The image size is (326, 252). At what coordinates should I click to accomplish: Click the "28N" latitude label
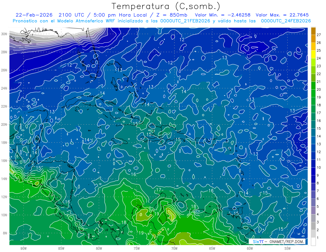tap(4, 52)
